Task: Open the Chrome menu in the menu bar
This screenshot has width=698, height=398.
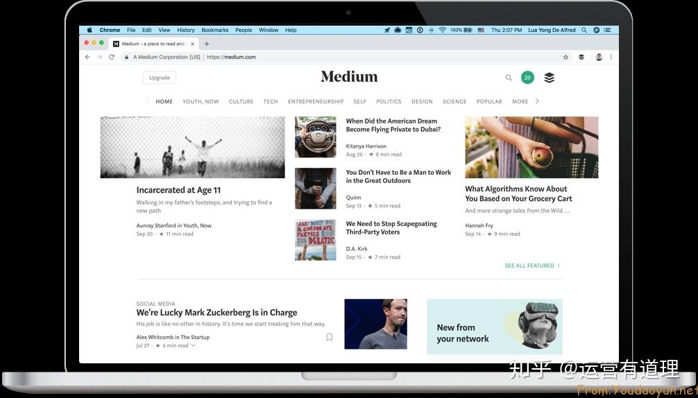Action: tap(110, 30)
